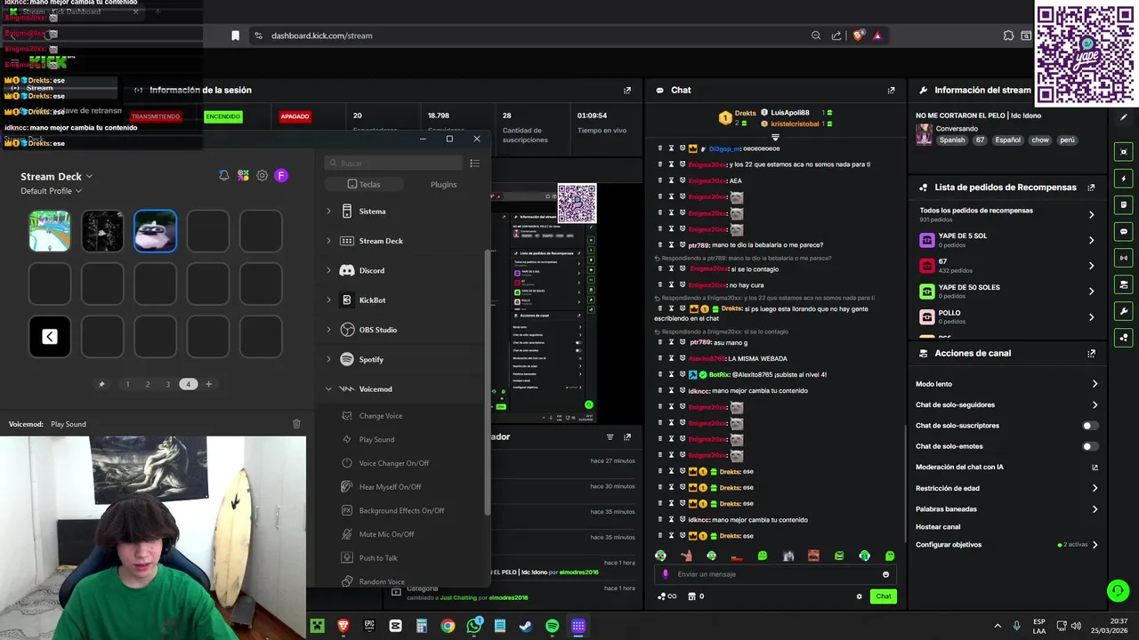
Task: Click the wrench sidebar icon
Action: [1124, 311]
